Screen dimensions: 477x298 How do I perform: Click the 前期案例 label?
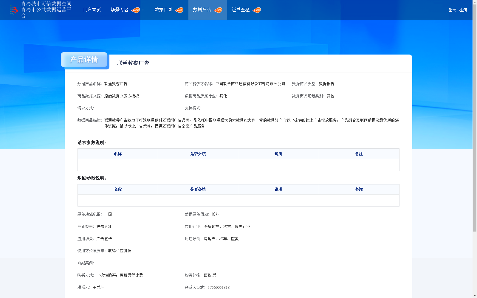tap(86, 263)
